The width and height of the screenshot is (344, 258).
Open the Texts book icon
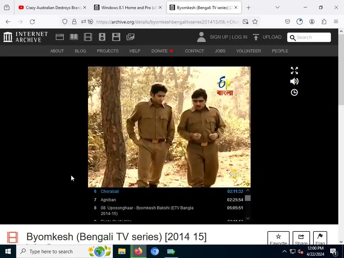tap(74, 37)
